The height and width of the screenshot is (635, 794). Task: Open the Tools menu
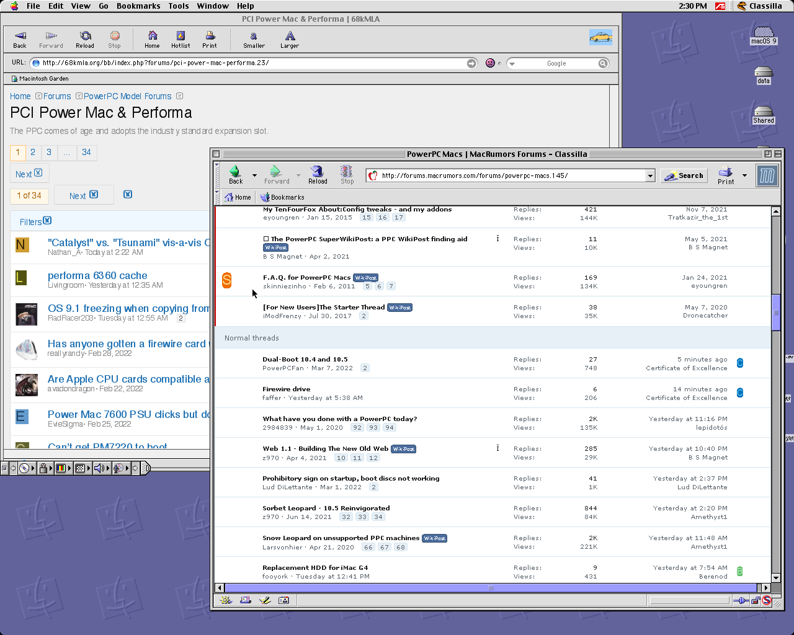(179, 6)
